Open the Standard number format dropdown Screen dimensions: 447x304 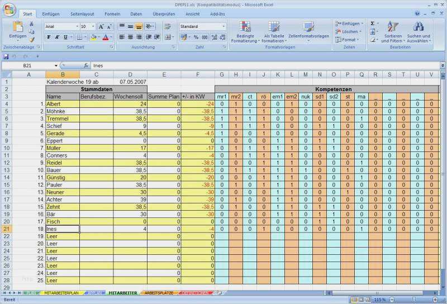tap(223, 27)
